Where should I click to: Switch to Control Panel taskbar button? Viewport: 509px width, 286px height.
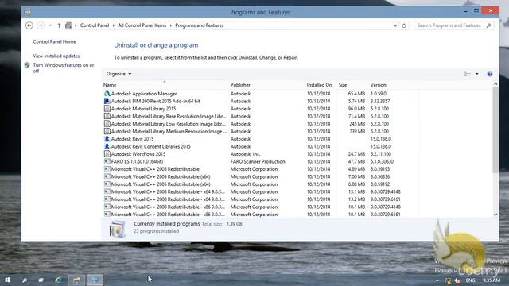95,280
